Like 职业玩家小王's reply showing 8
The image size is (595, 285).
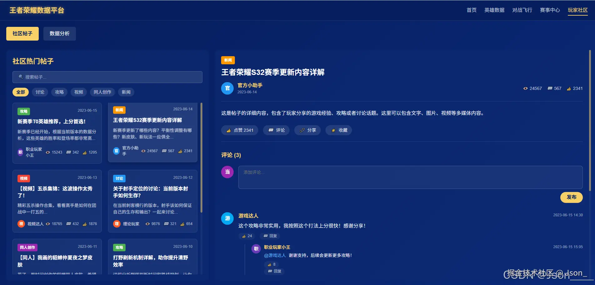271,264
